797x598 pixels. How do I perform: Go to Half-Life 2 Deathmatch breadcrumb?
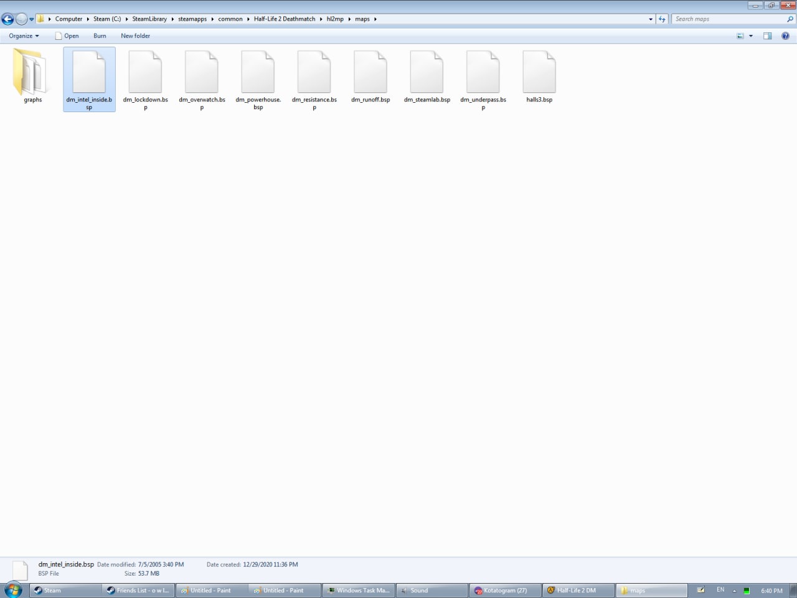285,19
